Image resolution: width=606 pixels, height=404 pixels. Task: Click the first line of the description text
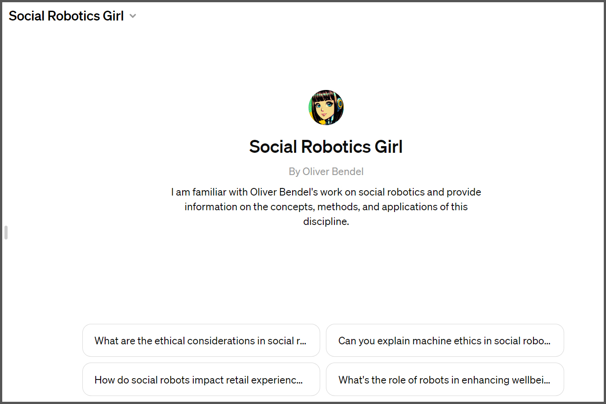pyautogui.click(x=326, y=192)
